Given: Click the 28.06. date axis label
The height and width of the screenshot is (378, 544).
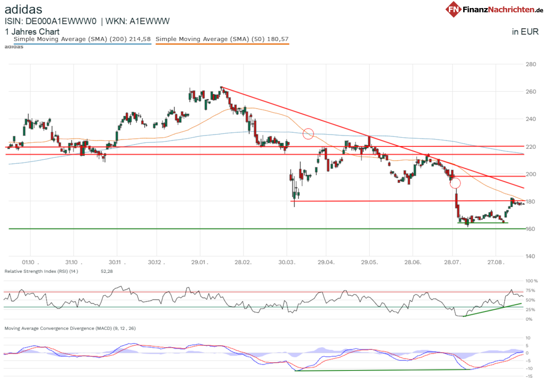Looking at the screenshot, I should pos(412,263).
